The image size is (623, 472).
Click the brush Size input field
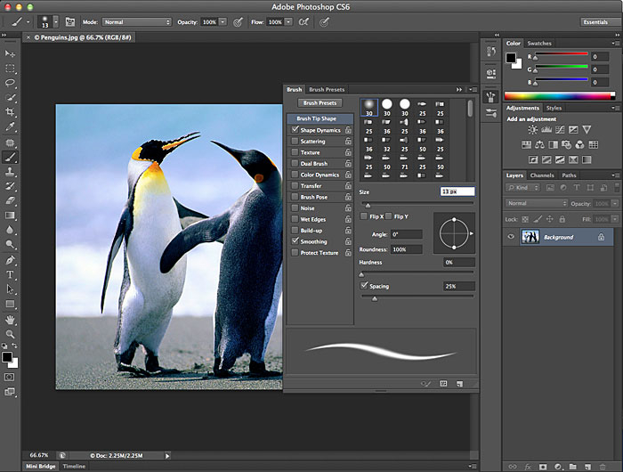pyautogui.click(x=457, y=191)
